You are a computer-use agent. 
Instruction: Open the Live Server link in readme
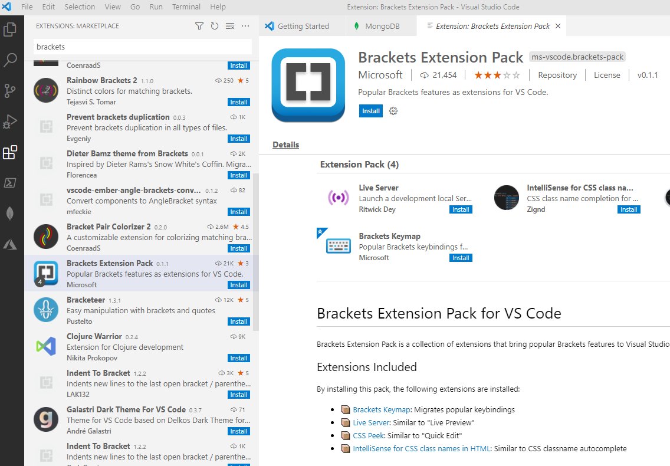pos(372,422)
